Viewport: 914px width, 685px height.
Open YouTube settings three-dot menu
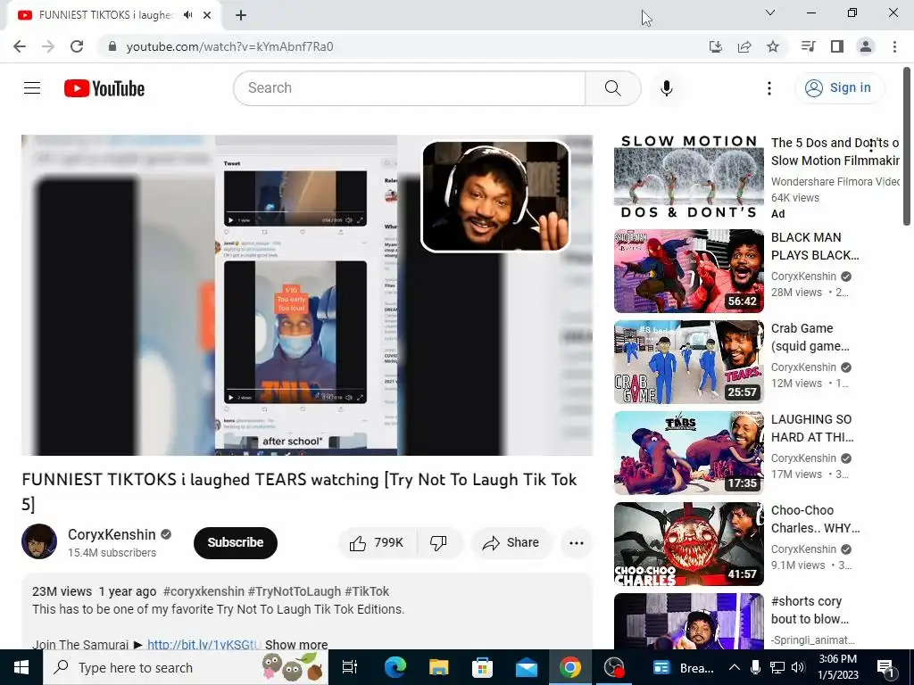[769, 88]
